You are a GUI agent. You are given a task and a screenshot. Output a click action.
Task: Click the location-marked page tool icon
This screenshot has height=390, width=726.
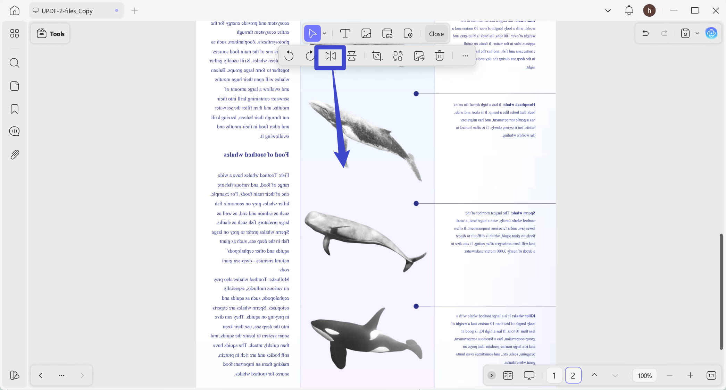click(408, 34)
